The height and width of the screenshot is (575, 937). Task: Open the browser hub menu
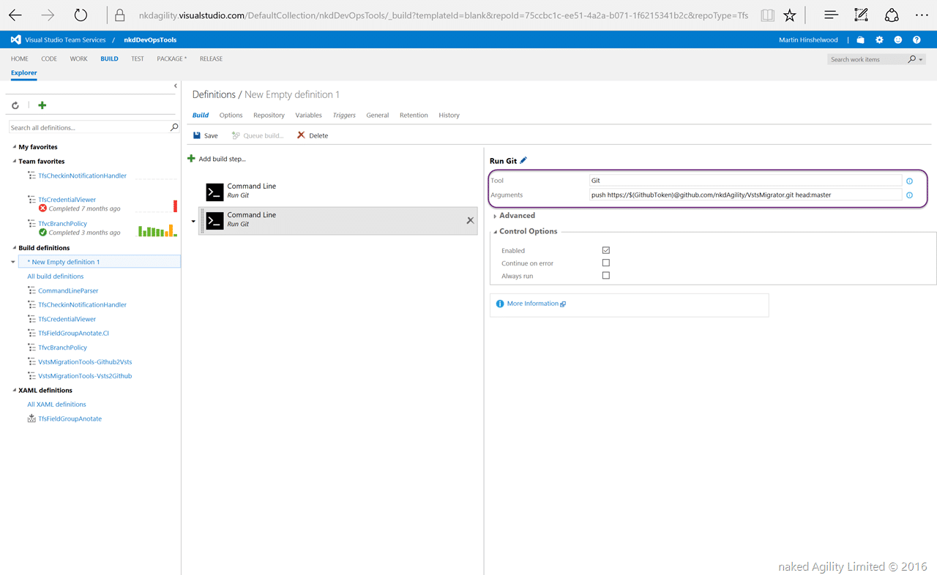[x=831, y=15]
